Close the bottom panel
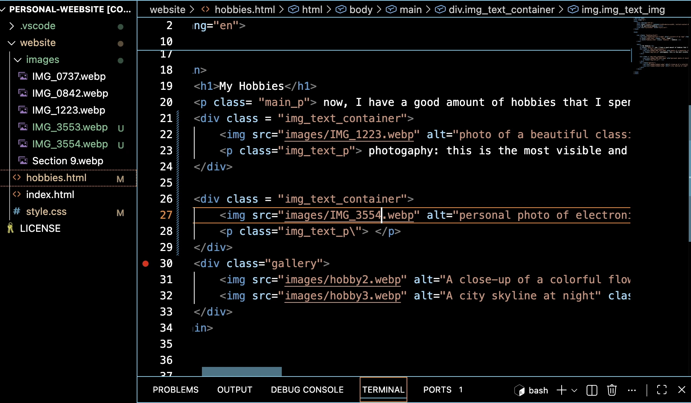Image resolution: width=691 pixels, height=403 pixels. pos(681,390)
